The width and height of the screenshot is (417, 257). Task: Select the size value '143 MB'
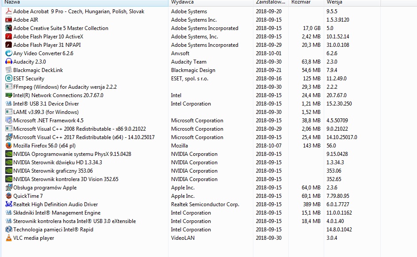pos(312,145)
